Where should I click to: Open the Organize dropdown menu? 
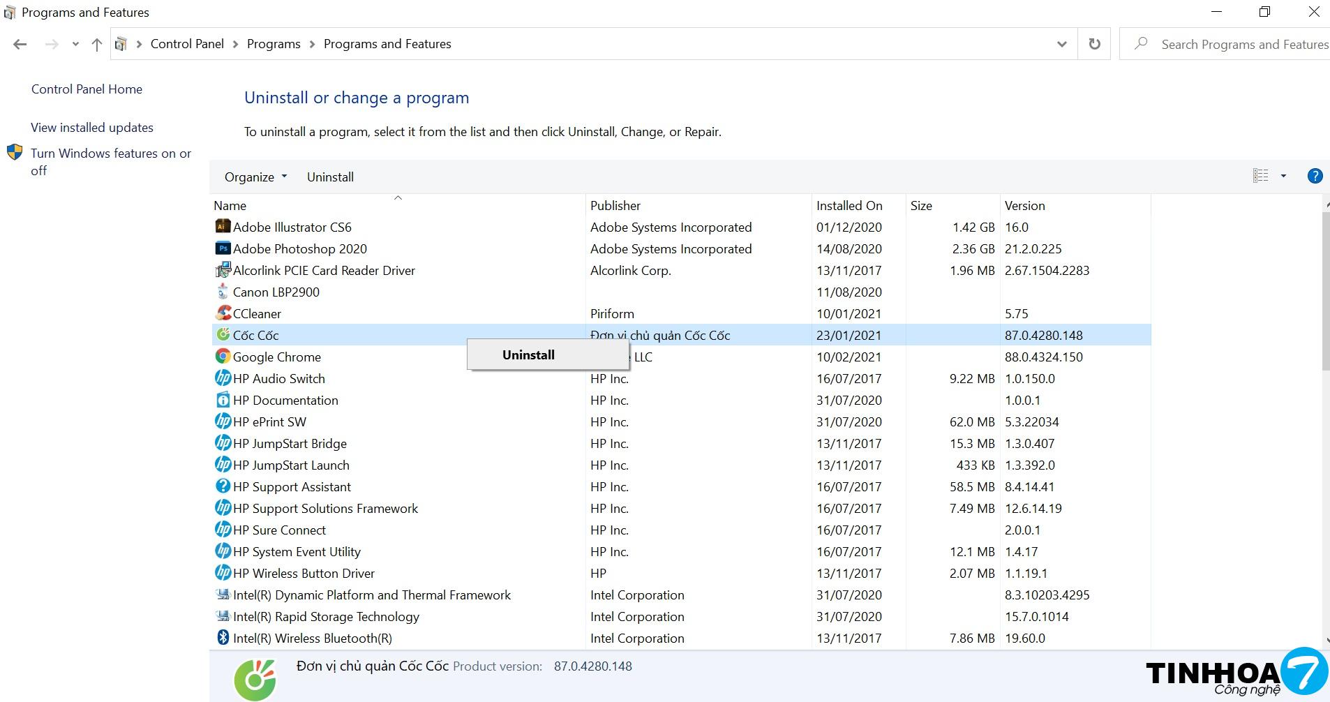255,177
